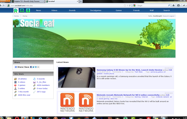
Task: Open the Firefox menu button dropdown
Action: point(4,1)
